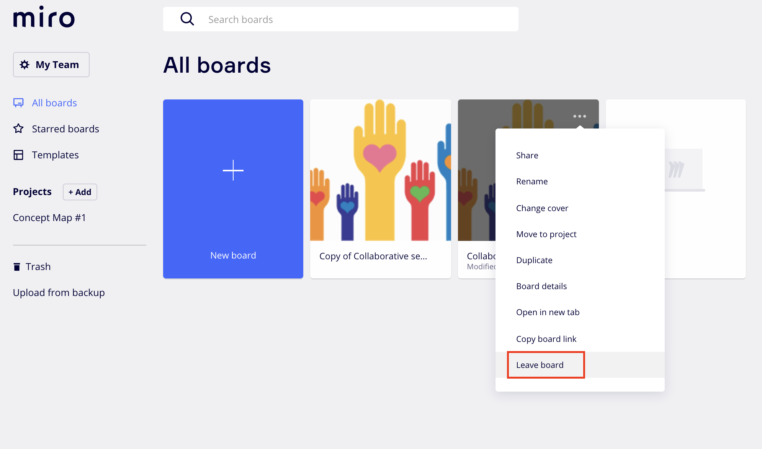The width and height of the screenshot is (762, 449).
Task: Click the Starred boards star icon
Action: pos(18,129)
